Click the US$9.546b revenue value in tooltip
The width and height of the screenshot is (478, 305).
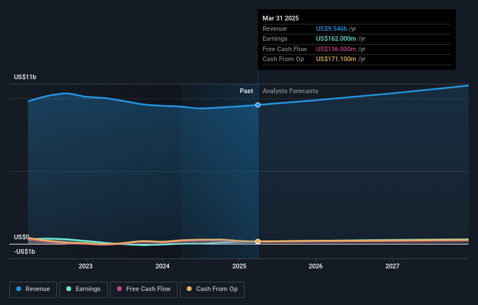tap(331, 29)
